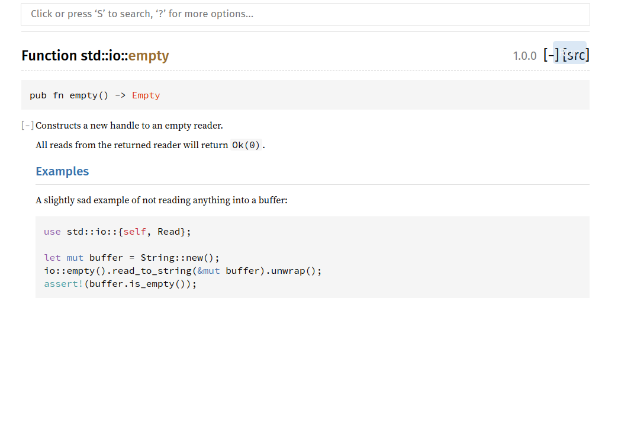Click 'assert!(buffer.is_empty());' code line

[x=120, y=284]
